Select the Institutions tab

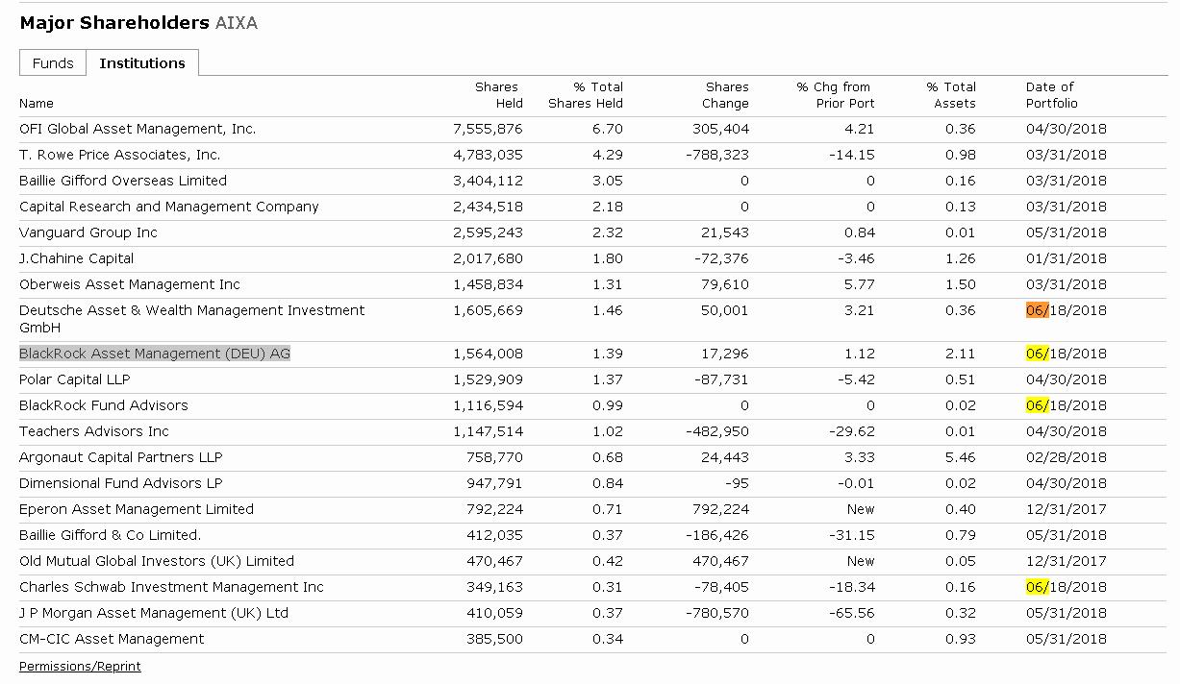coord(142,63)
